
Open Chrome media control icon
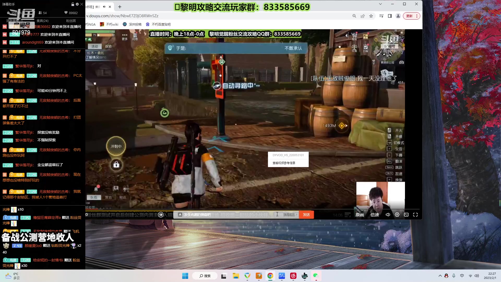[381, 16]
